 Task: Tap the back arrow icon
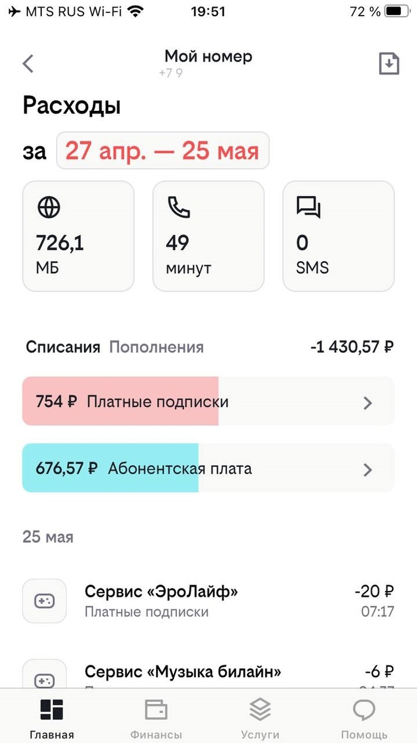28,64
